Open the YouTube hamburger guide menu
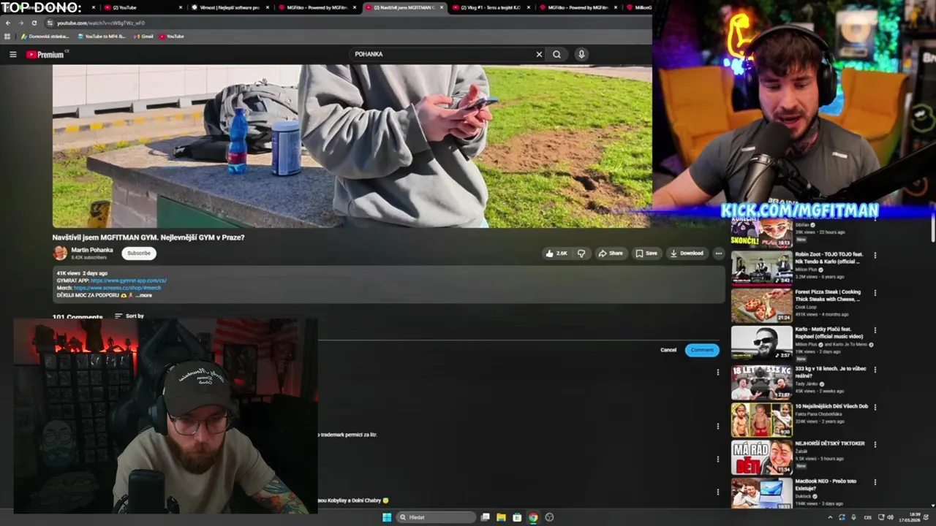This screenshot has height=526, width=936. click(x=12, y=54)
